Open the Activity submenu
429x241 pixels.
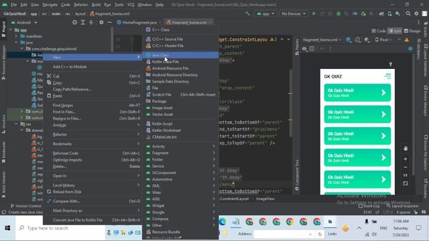tap(180, 147)
